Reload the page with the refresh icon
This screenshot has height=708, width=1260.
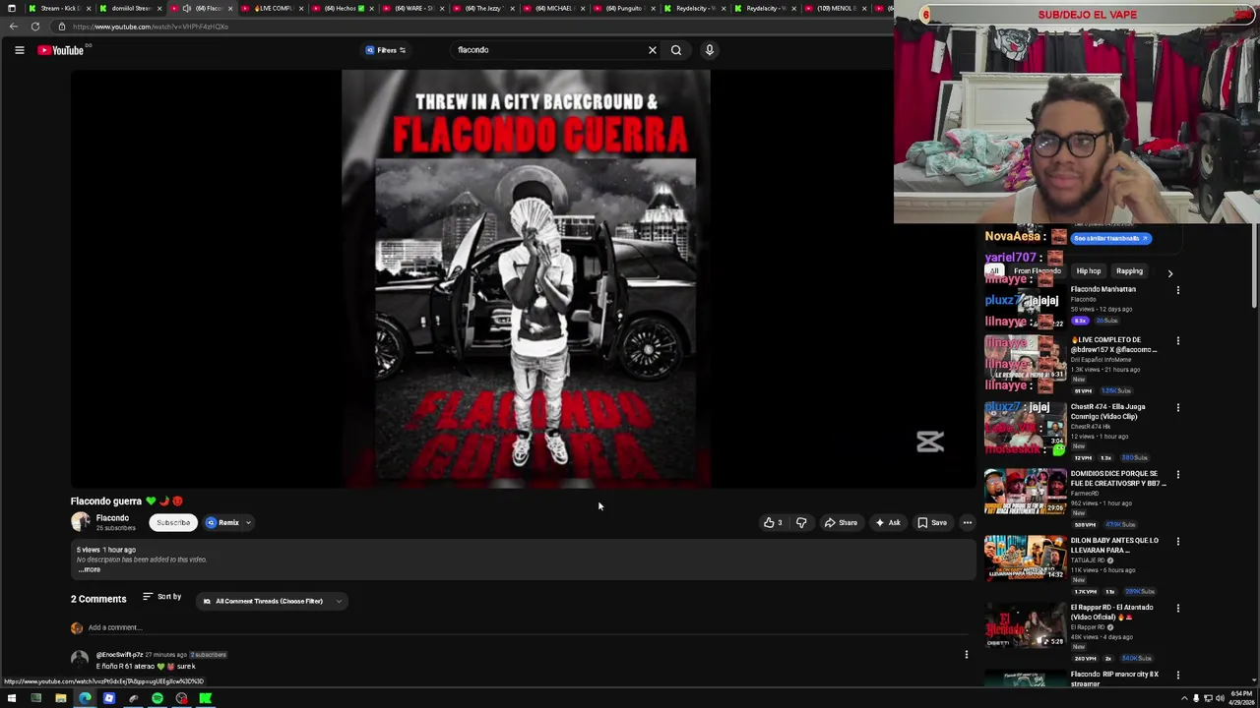[x=35, y=27]
